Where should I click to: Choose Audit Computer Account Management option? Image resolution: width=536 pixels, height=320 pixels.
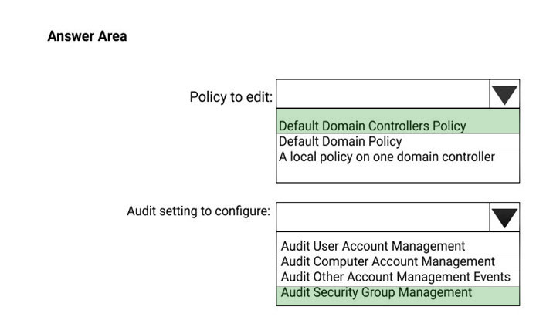398,261
